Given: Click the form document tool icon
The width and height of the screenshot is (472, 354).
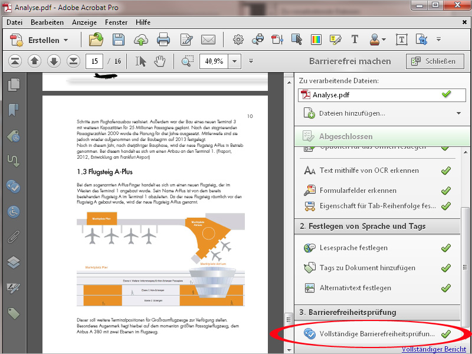Looking at the screenshot, I should (x=421, y=40).
